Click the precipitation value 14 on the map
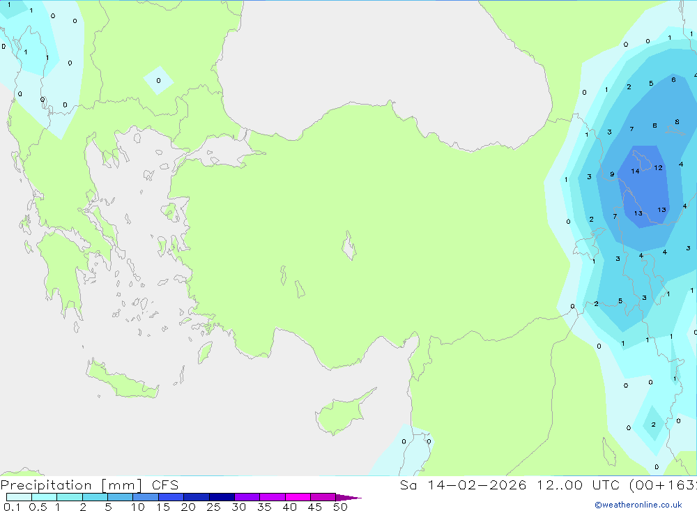This screenshot has height=511, width=697. [x=635, y=171]
